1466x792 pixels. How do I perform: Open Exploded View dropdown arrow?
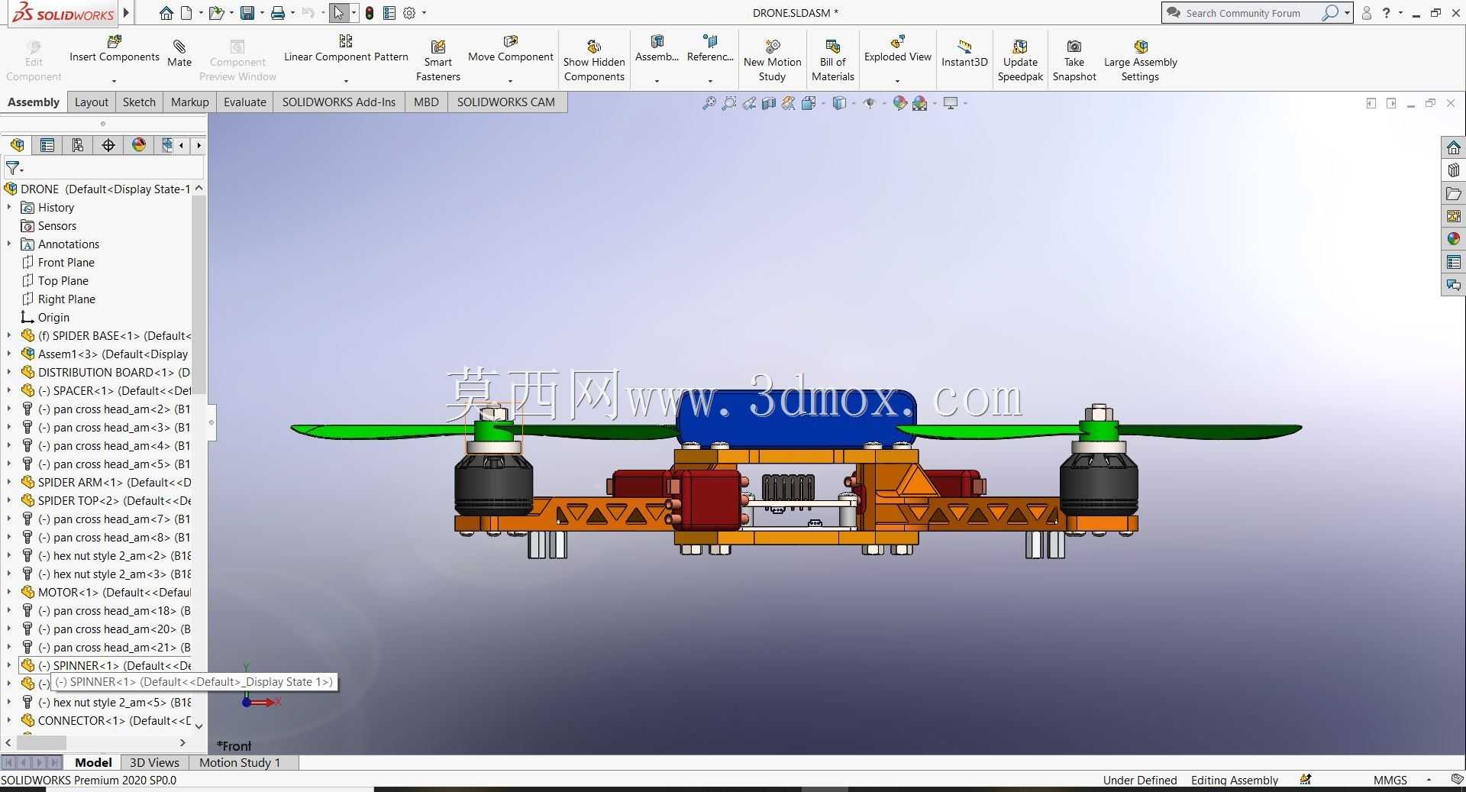pos(897,80)
